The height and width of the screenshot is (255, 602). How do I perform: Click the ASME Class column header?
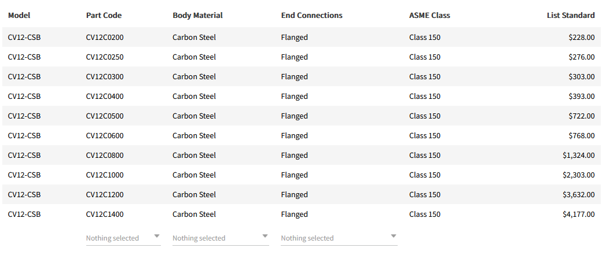[429, 16]
